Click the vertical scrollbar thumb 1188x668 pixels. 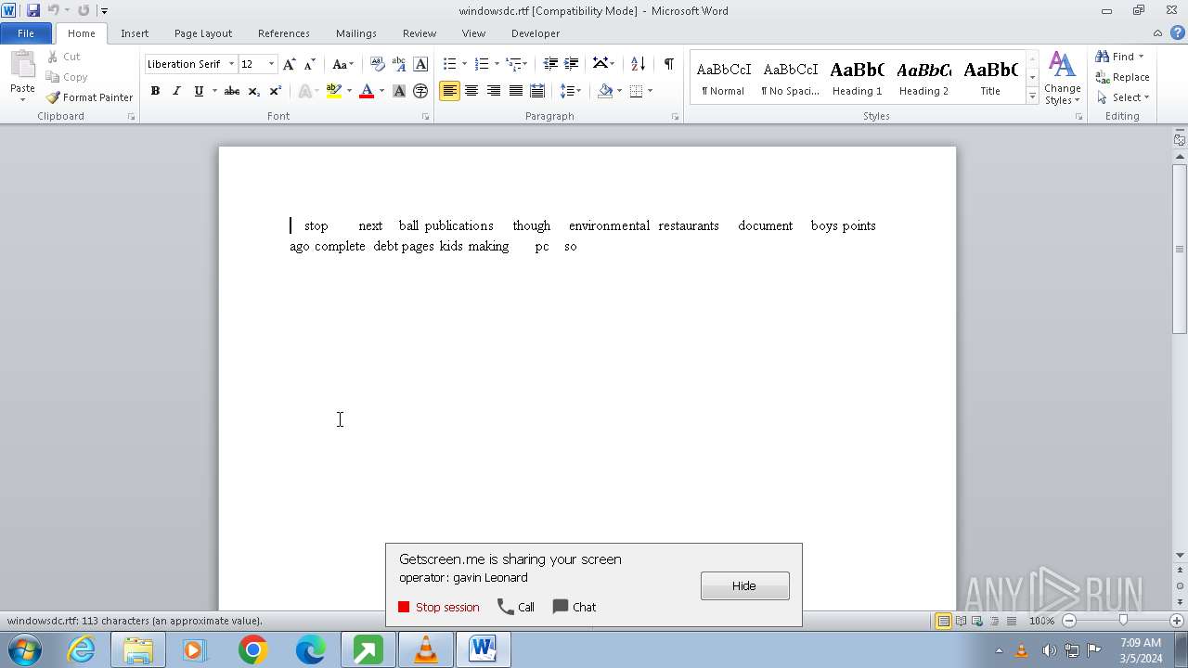coord(1180,249)
